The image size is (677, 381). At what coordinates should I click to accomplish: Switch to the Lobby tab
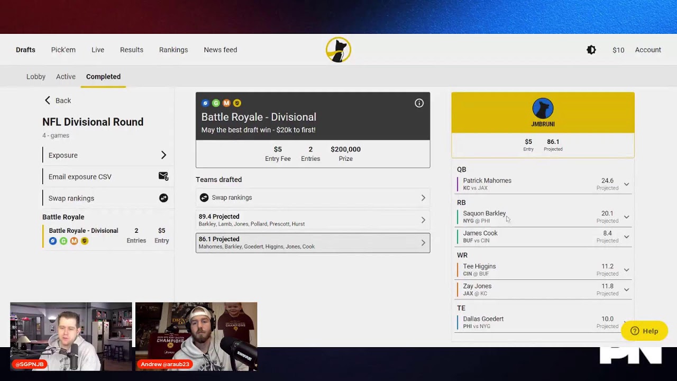(x=36, y=77)
